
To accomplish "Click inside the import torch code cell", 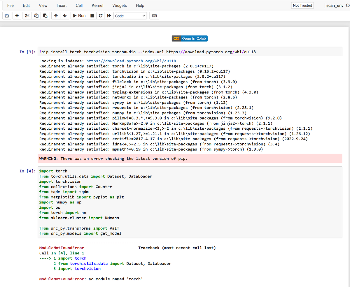I will 117,201.
